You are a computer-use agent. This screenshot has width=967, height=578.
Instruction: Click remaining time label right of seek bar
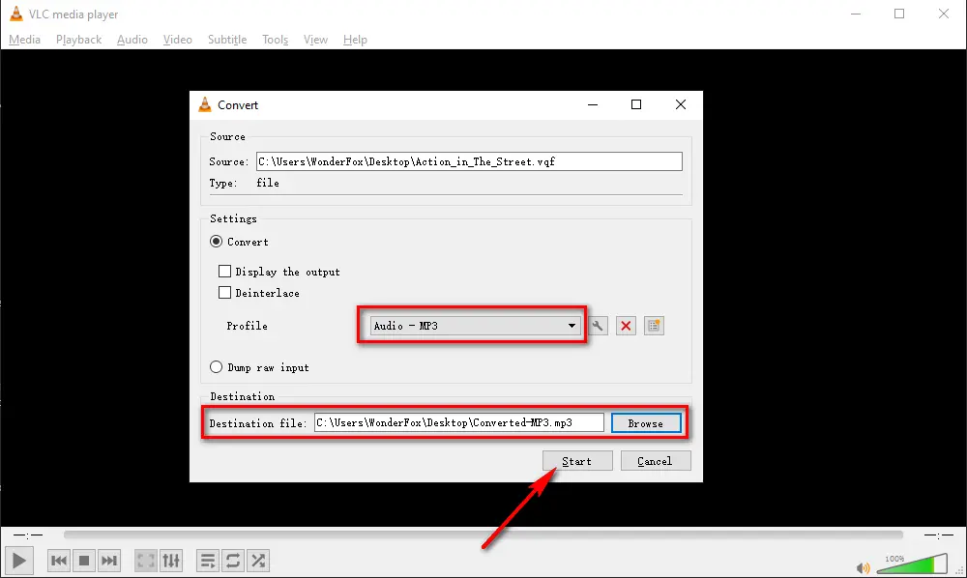939,535
